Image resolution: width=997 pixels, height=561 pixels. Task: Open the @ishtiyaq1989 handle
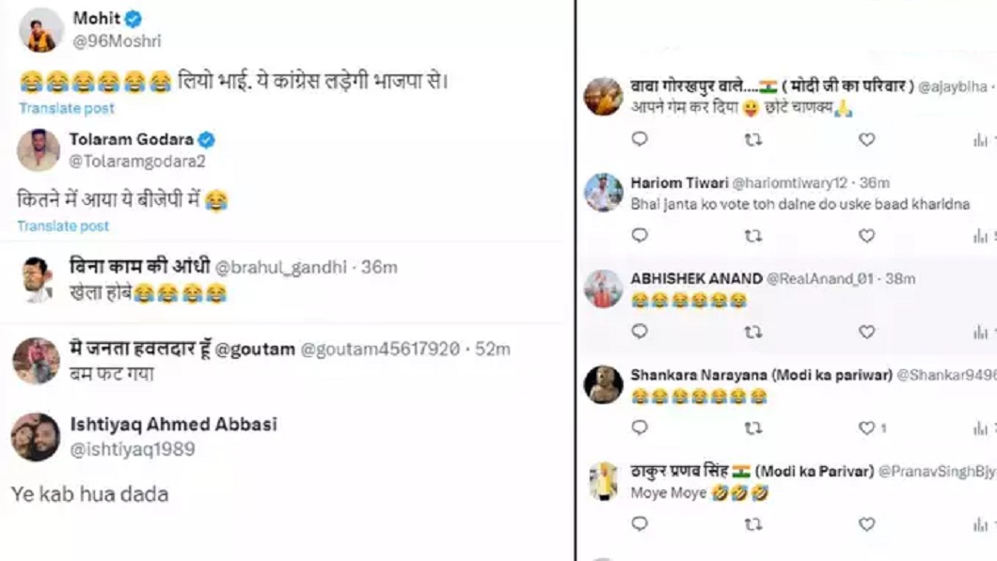pyautogui.click(x=133, y=449)
